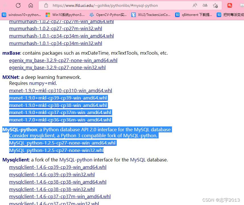Viewport: 244px width, 205px height.
Task: Download mysqlclient-1.4.6-cp38-cp38-win_amd64.whl
Action: coord(58,182)
